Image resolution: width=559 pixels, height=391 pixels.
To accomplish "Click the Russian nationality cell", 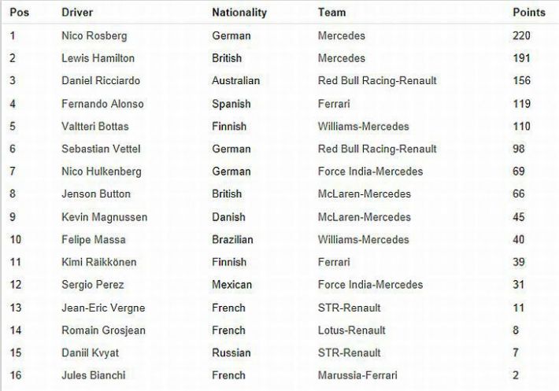I will [231, 352].
